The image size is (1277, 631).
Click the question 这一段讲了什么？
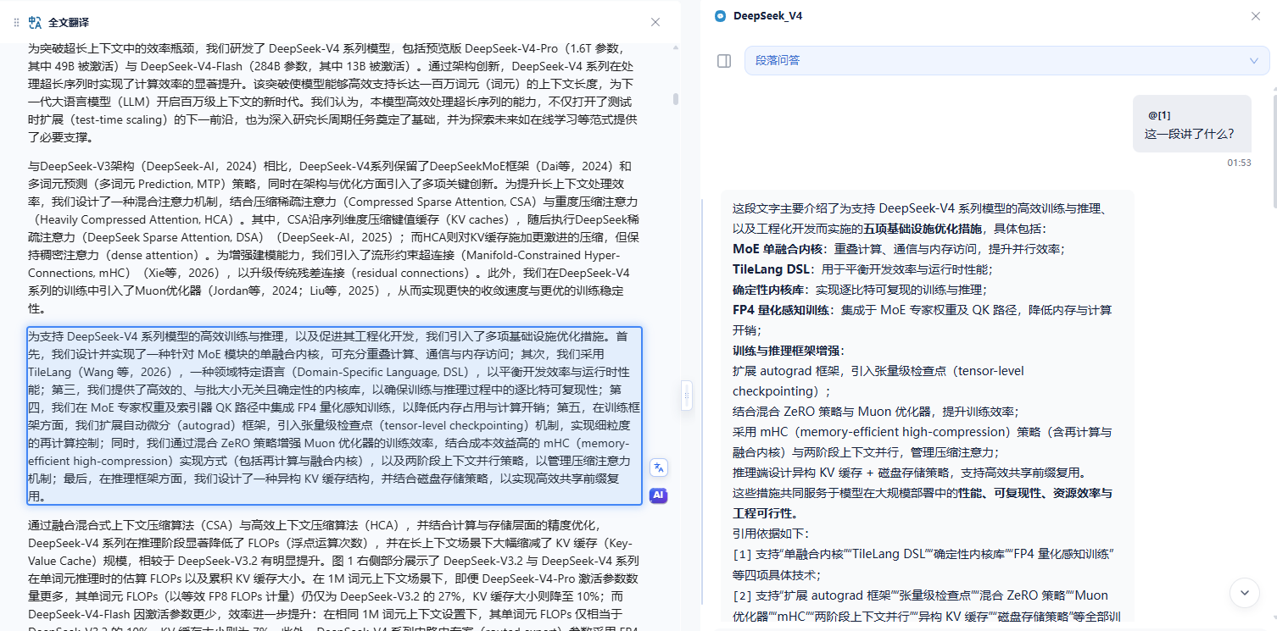point(1189,134)
